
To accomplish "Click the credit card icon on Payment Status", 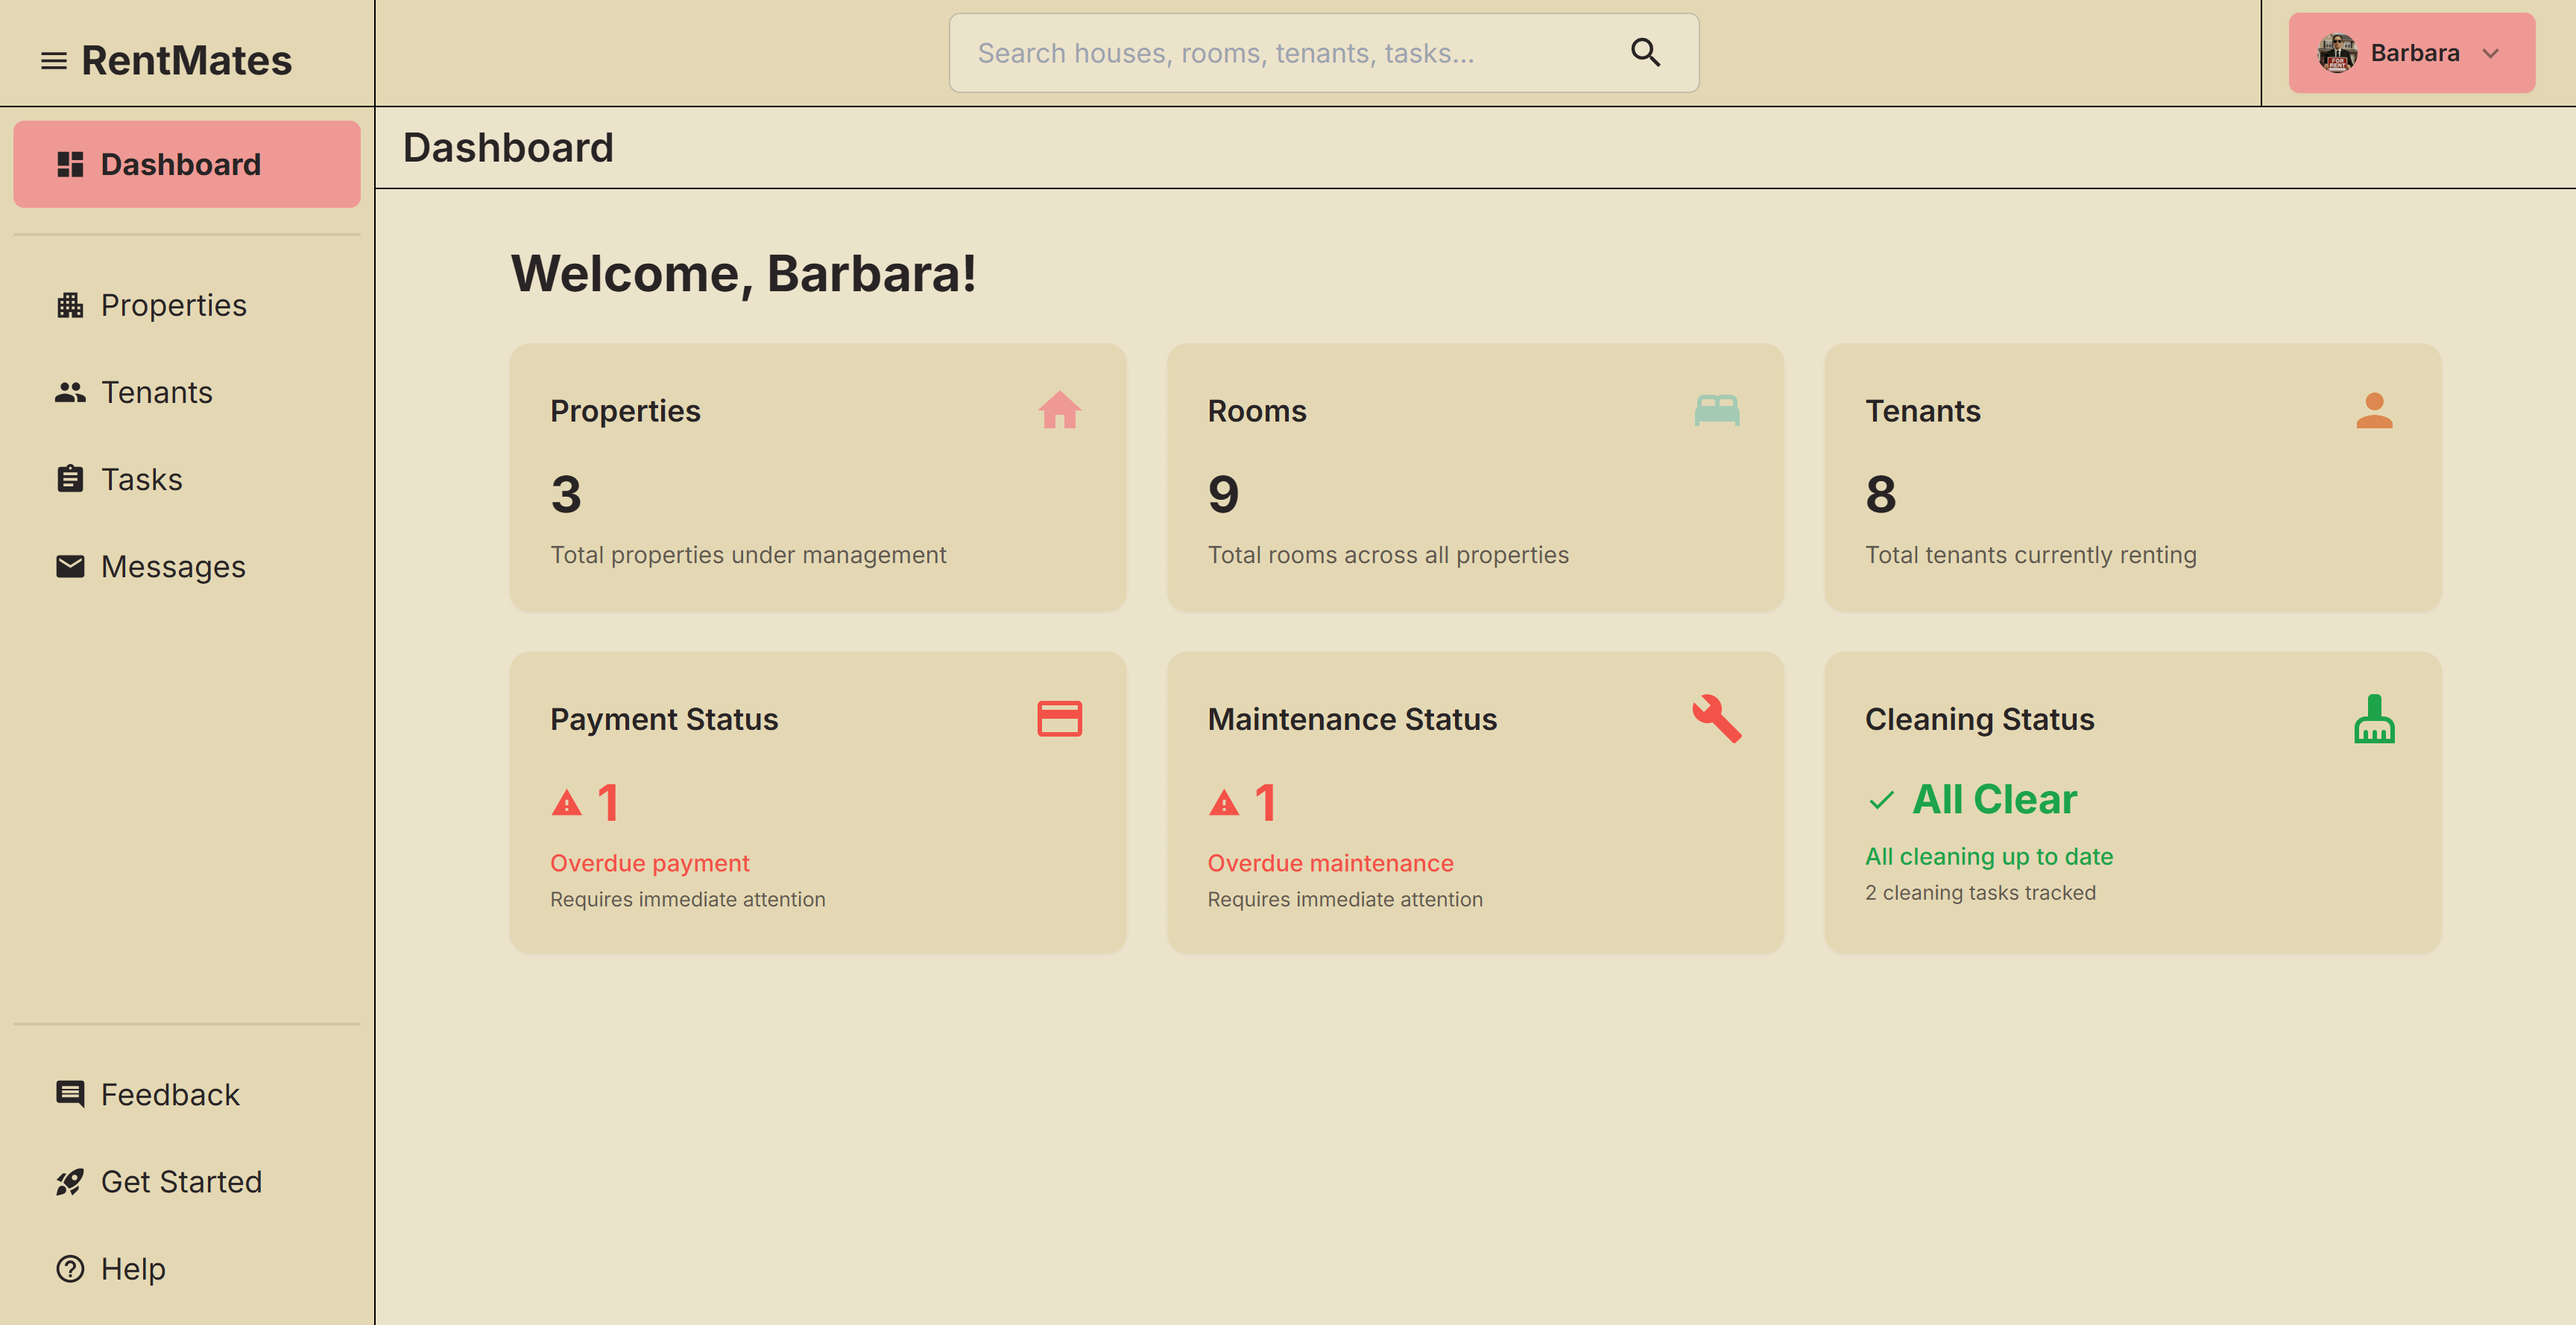I will (x=1061, y=717).
